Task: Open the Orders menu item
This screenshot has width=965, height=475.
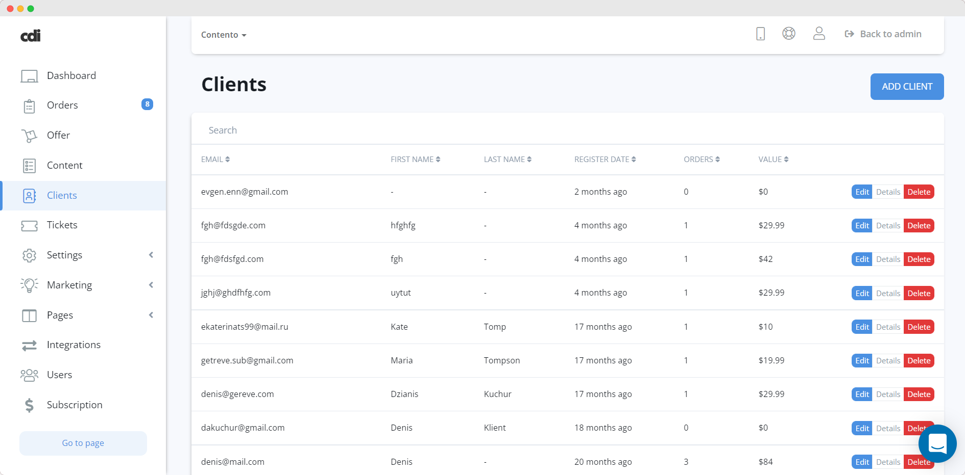Action: click(x=62, y=105)
